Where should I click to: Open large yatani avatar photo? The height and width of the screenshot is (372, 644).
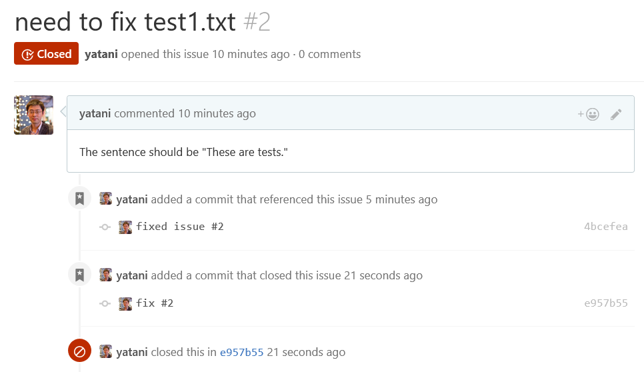coord(34,115)
